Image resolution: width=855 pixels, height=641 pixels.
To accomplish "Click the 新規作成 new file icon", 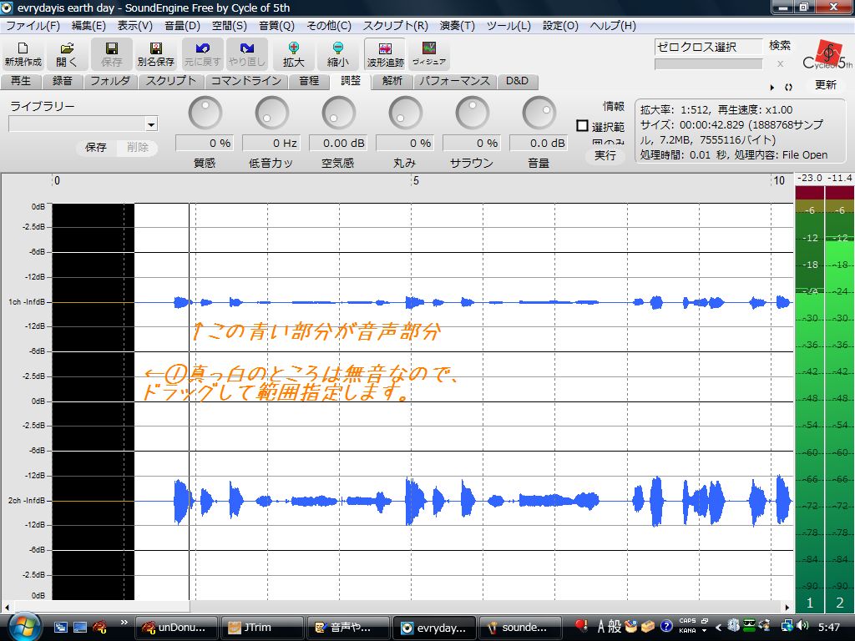I will tap(23, 53).
